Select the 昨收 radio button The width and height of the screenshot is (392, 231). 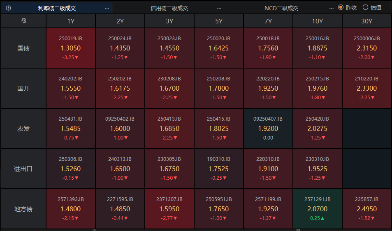click(x=341, y=7)
